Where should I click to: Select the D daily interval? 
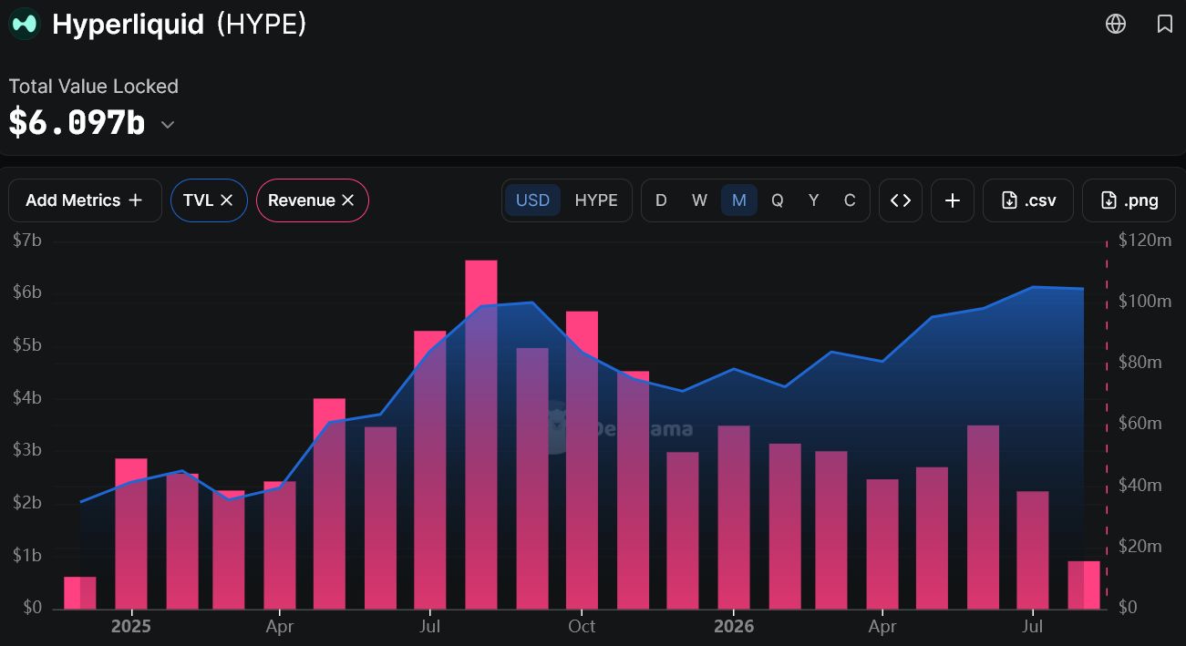[x=661, y=200]
